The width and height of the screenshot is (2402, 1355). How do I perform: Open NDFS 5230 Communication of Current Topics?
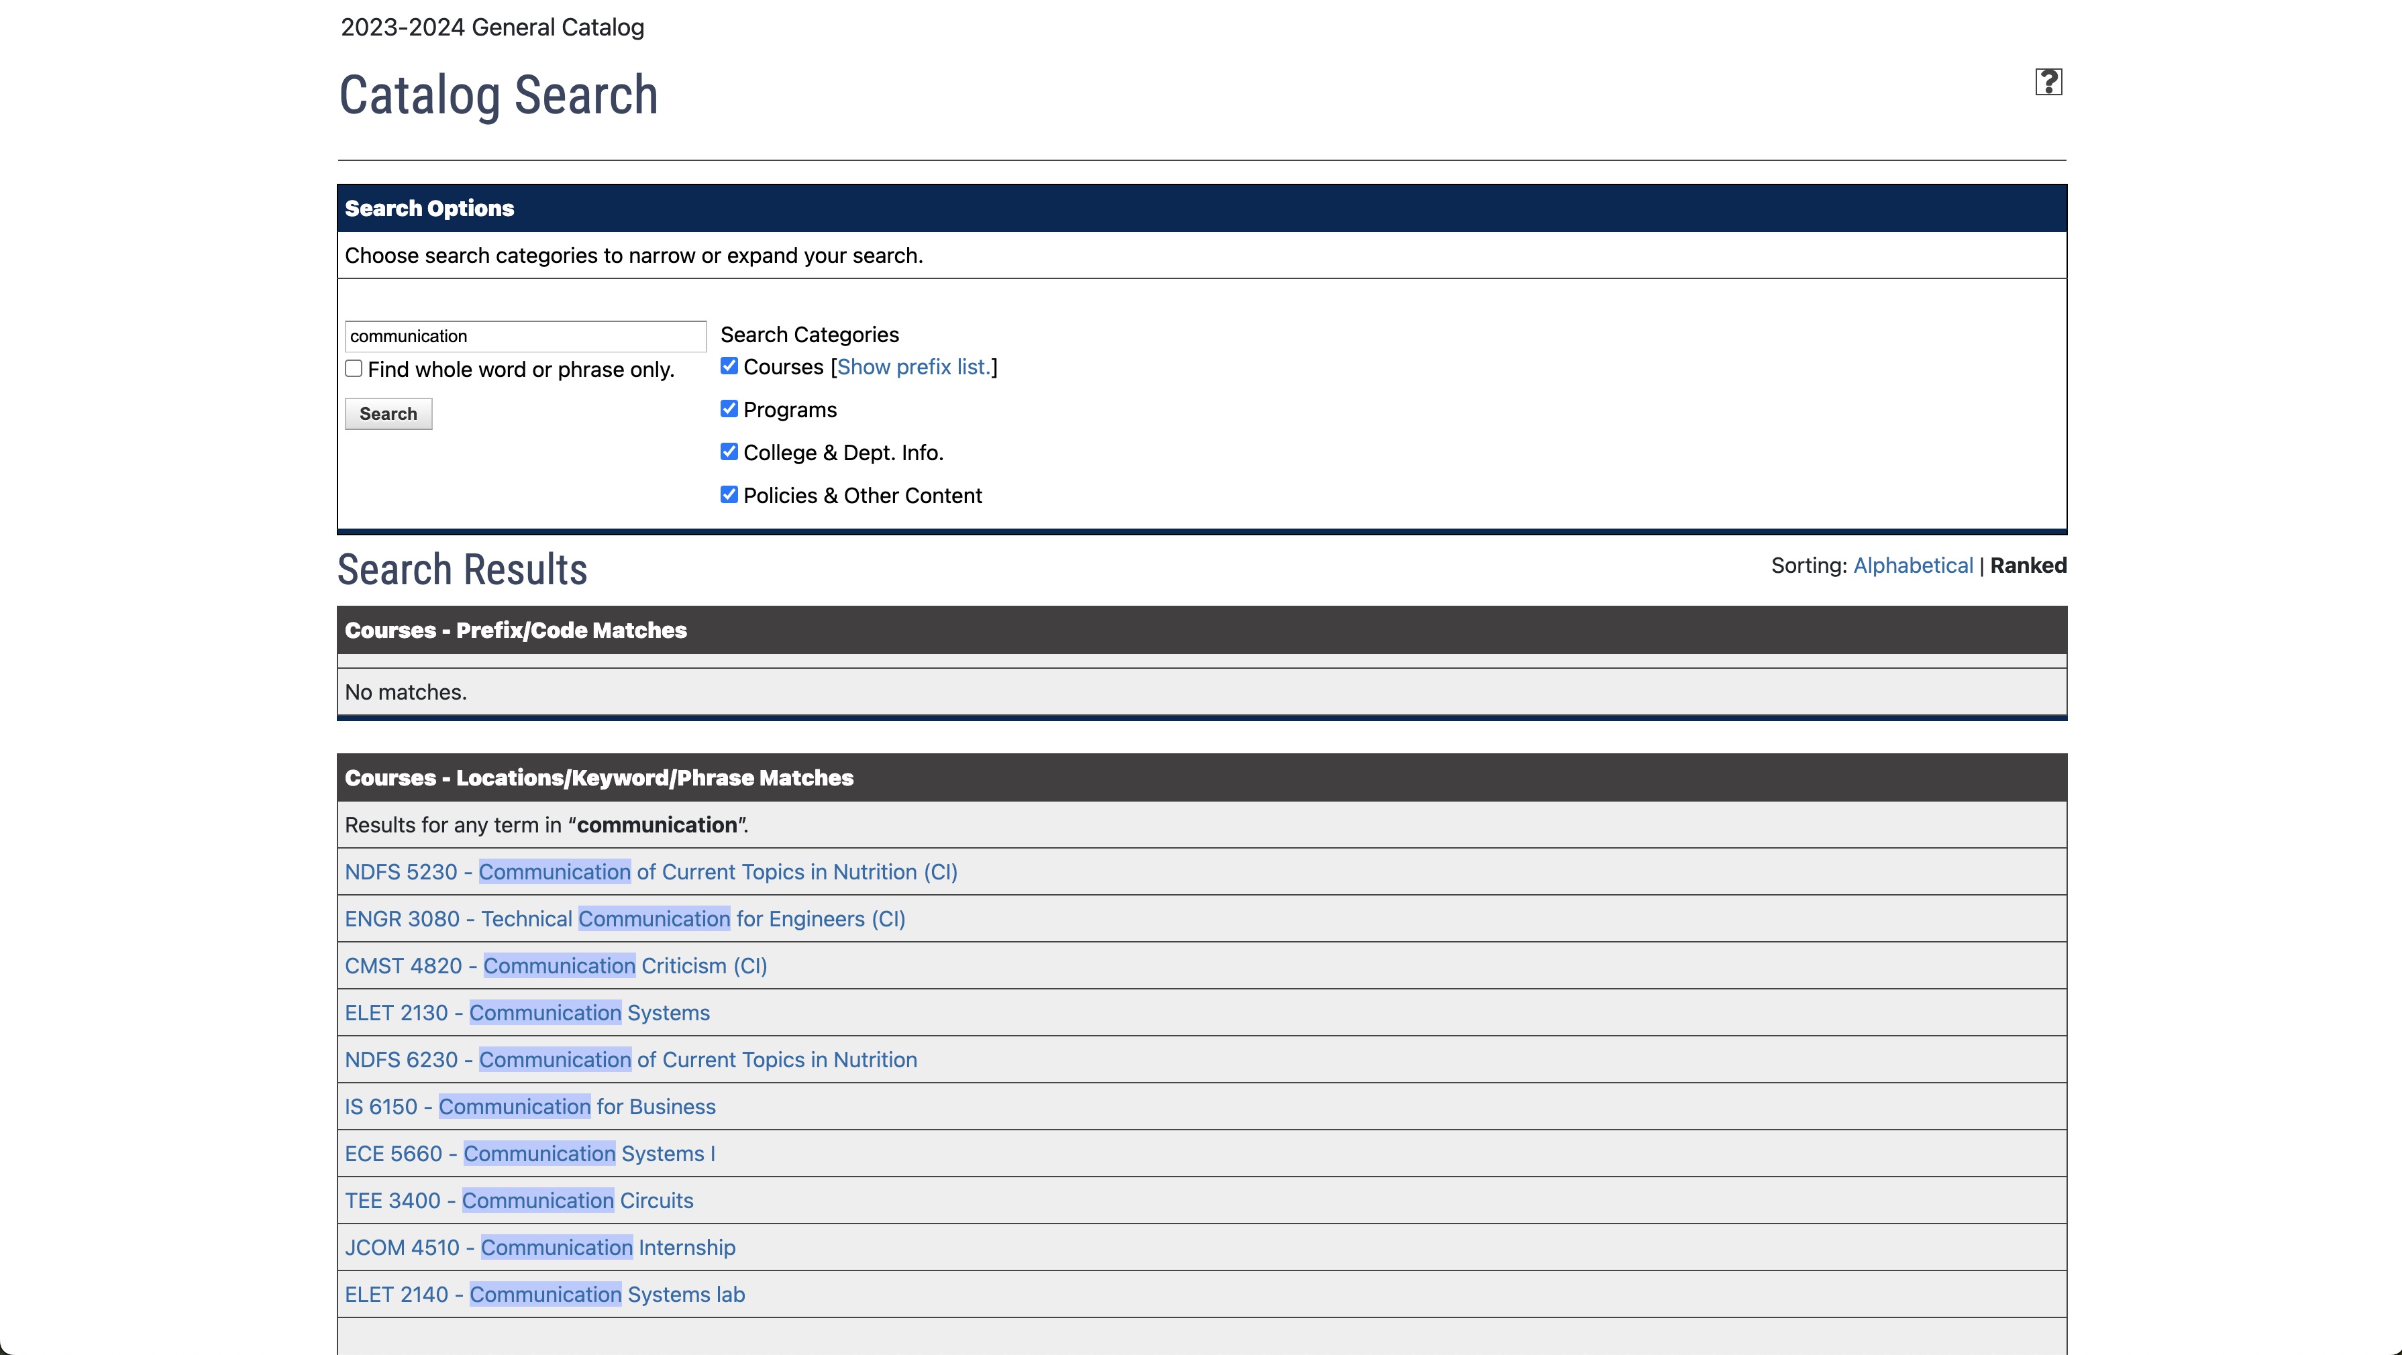(650, 872)
